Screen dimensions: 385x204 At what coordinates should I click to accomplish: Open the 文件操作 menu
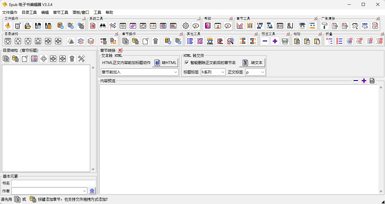[10, 13]
